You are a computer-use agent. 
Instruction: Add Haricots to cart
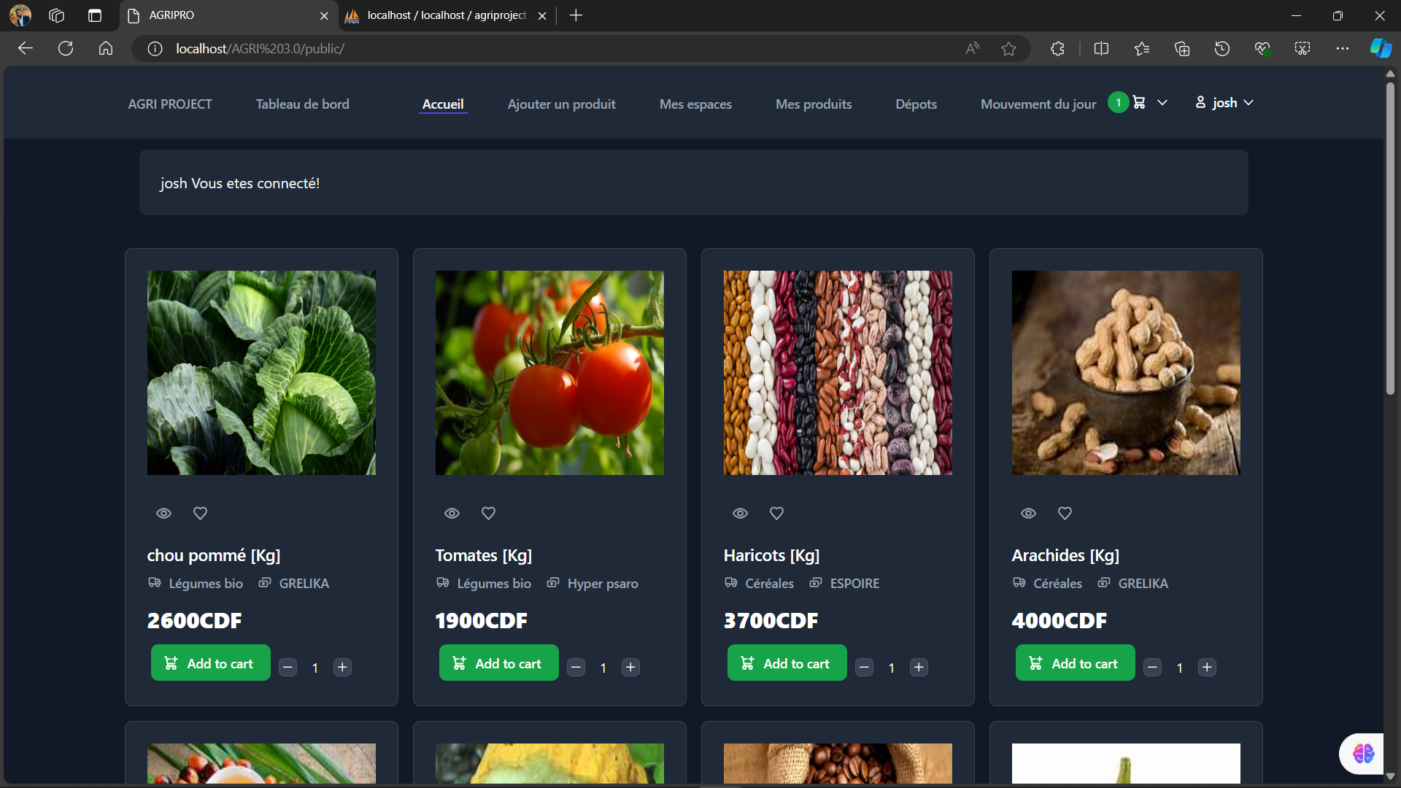pyautogui.click(x=787, y=663)
